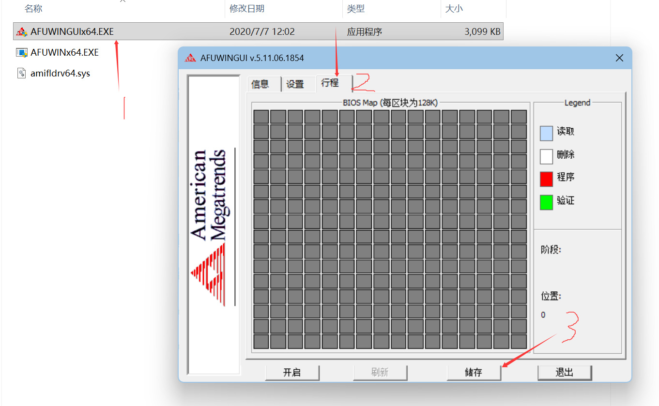Screen dimensions: 659x406
Task: Click the file size 3,099 KB
Action: 482,32
